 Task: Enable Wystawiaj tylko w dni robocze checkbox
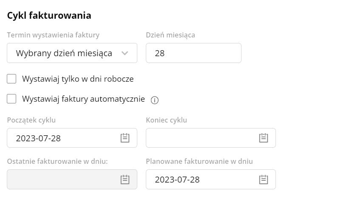tap(11, 79)
